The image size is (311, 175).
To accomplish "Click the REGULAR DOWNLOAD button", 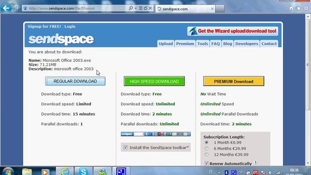I will point(75,81).
